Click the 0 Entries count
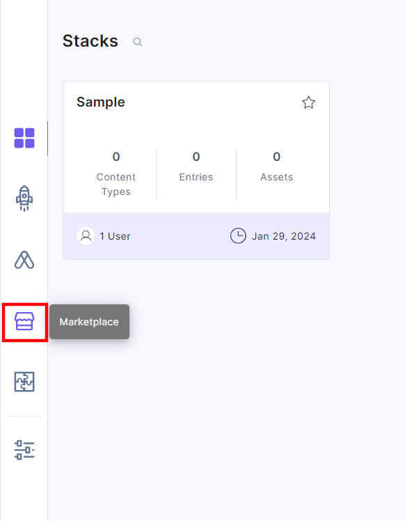405x521 pixels. point(196,166)
